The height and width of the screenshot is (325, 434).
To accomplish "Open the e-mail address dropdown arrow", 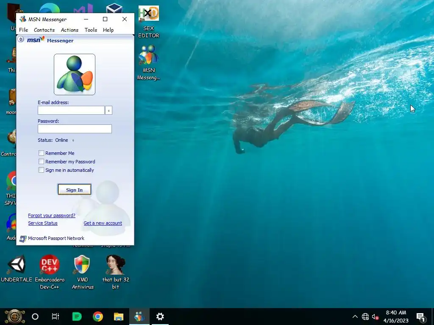I will pyautogui.click(x=109, y=110).
